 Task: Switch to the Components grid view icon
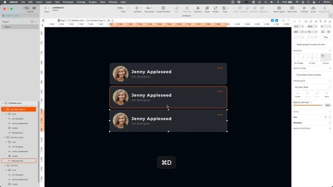click(34, 8)
